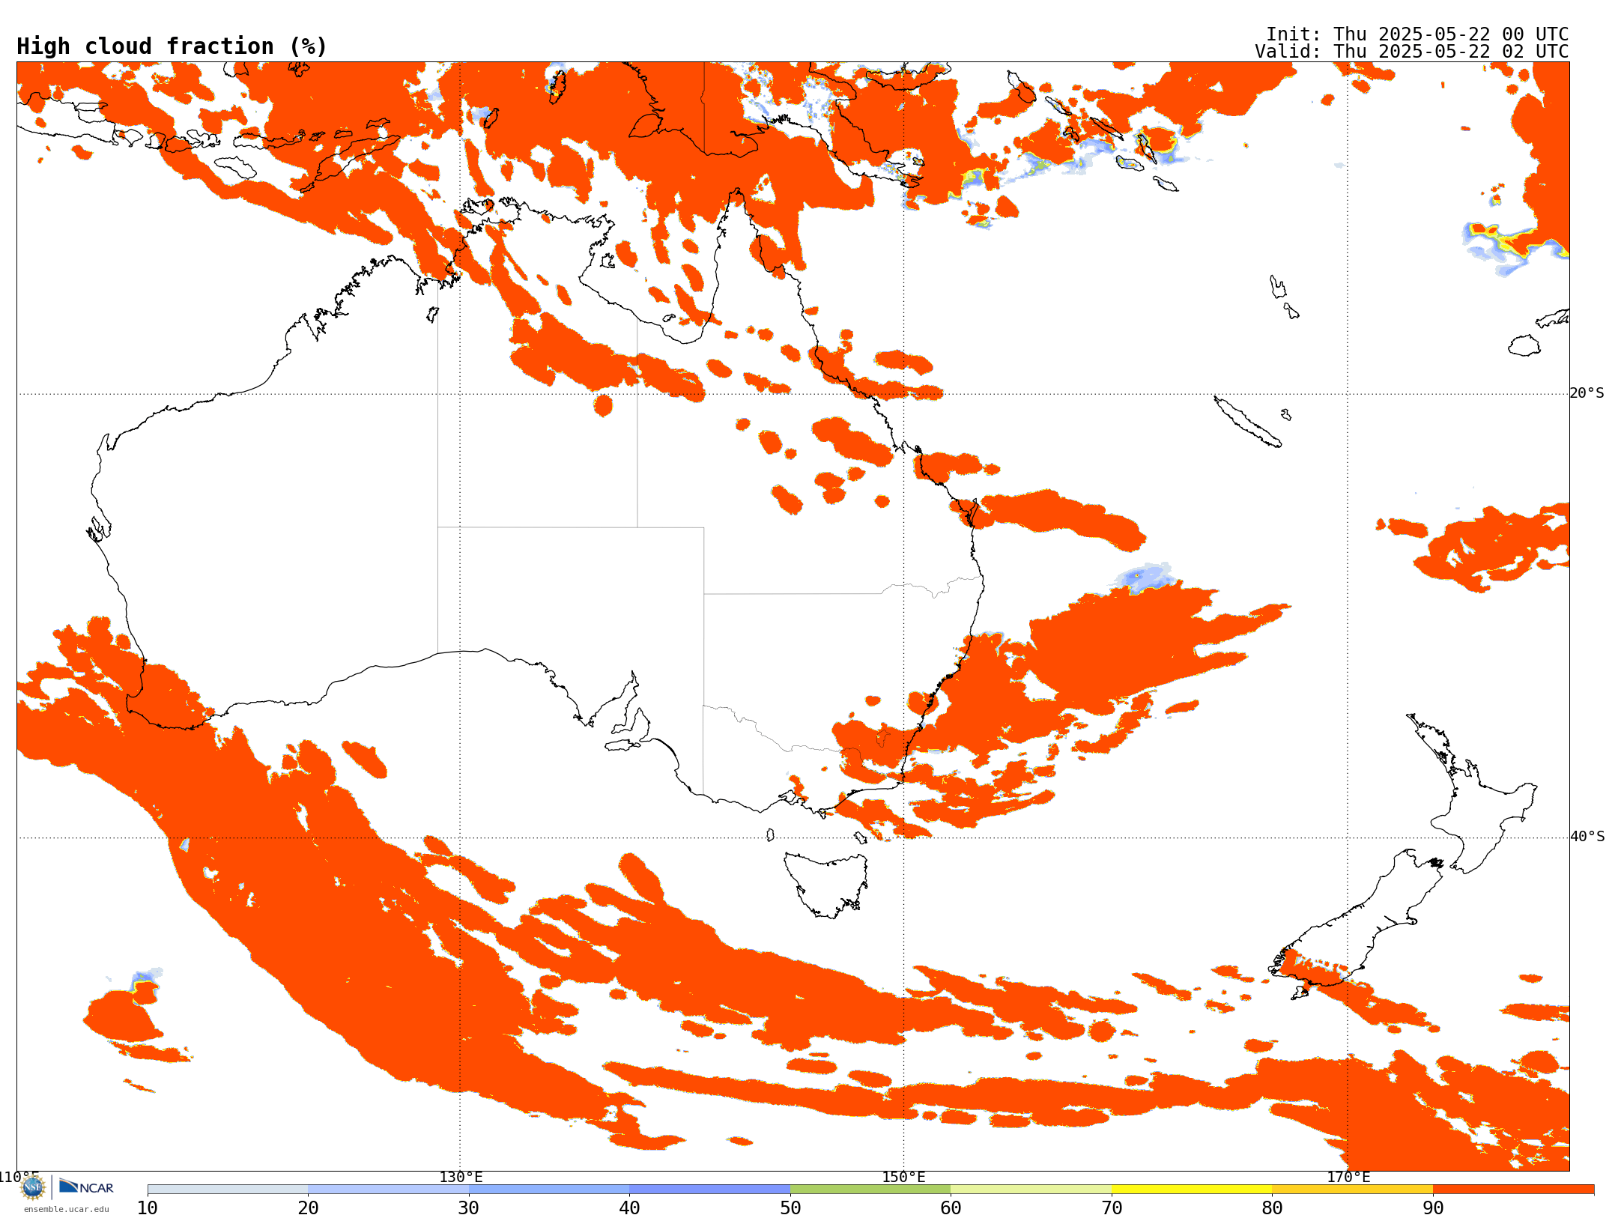Image resolution: width=1618 pixels, height=1218 pixels.
Task: Click the colorbar label "40"
Action: 629,1208
